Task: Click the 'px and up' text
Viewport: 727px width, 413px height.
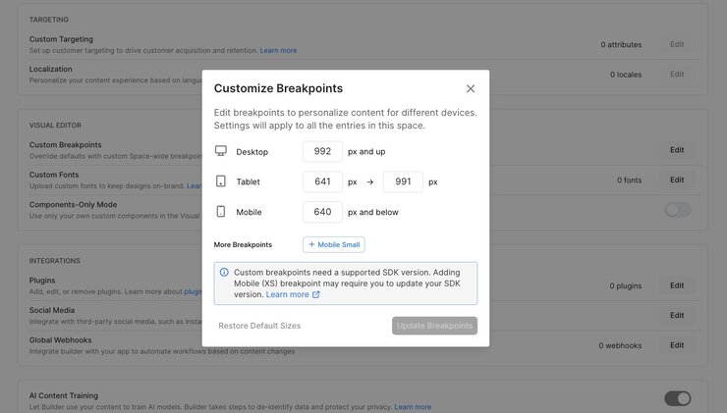Action: click(366, 151)
